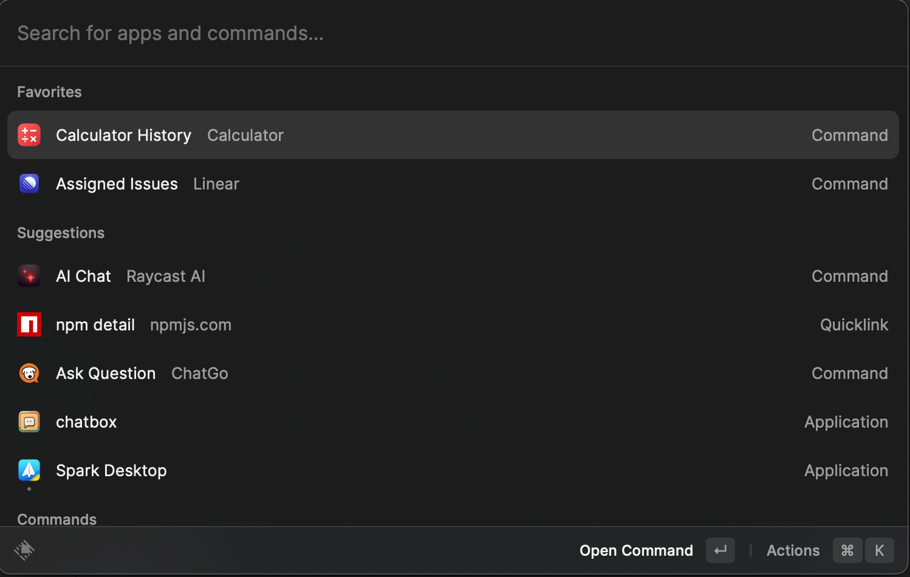This screenshot has height=577, width=910.
Task: Click the Return key icon
Action: point(720,550)
